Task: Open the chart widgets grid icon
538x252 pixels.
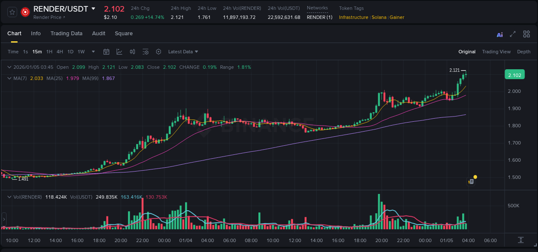Action: [526, 34]
